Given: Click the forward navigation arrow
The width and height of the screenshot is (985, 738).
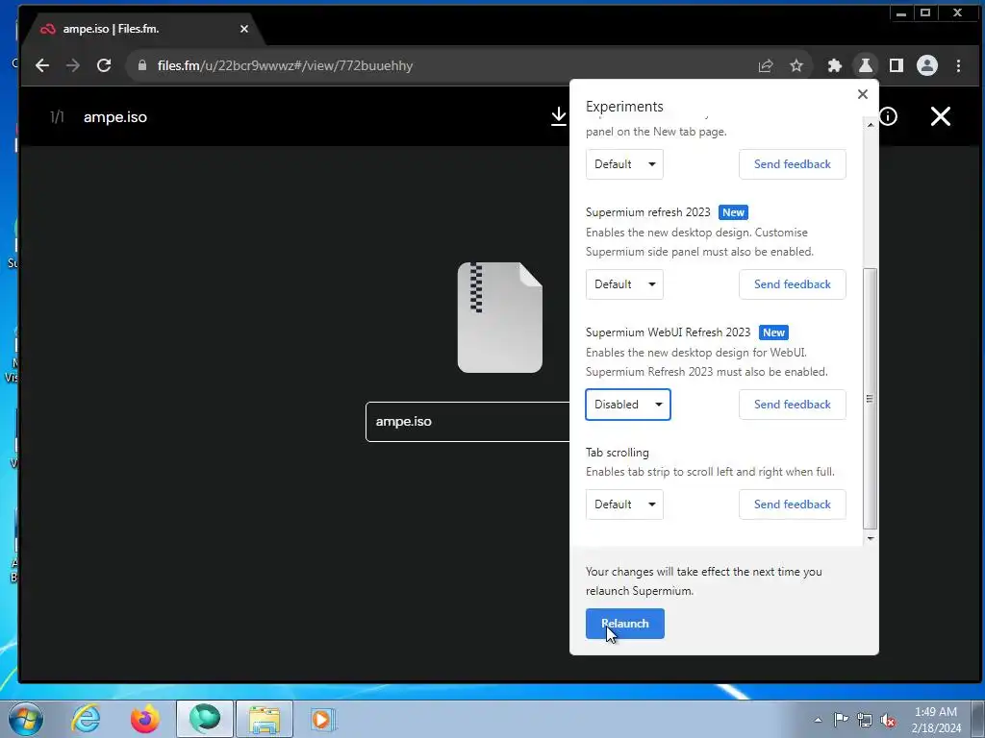Looking at the screenshot, I should pos(73,65).
